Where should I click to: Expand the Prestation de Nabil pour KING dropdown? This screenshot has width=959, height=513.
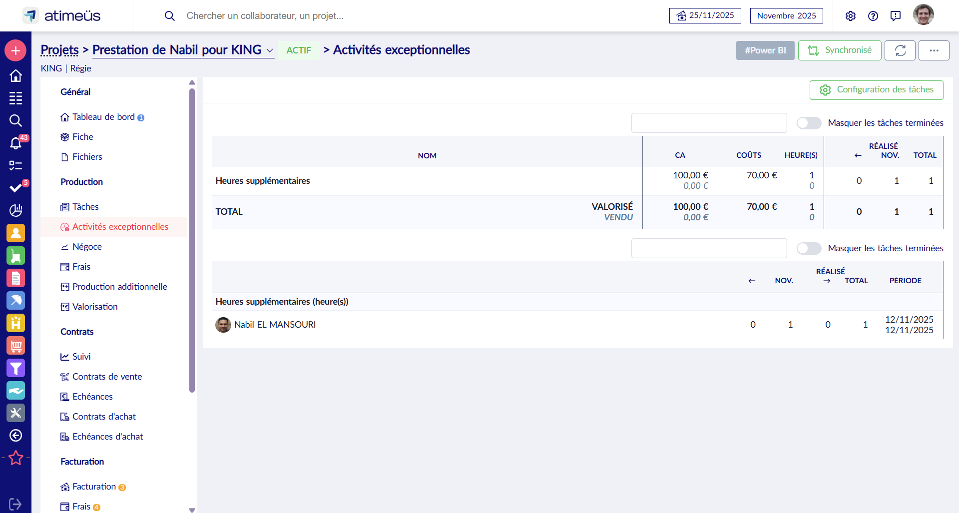(270, 50)
